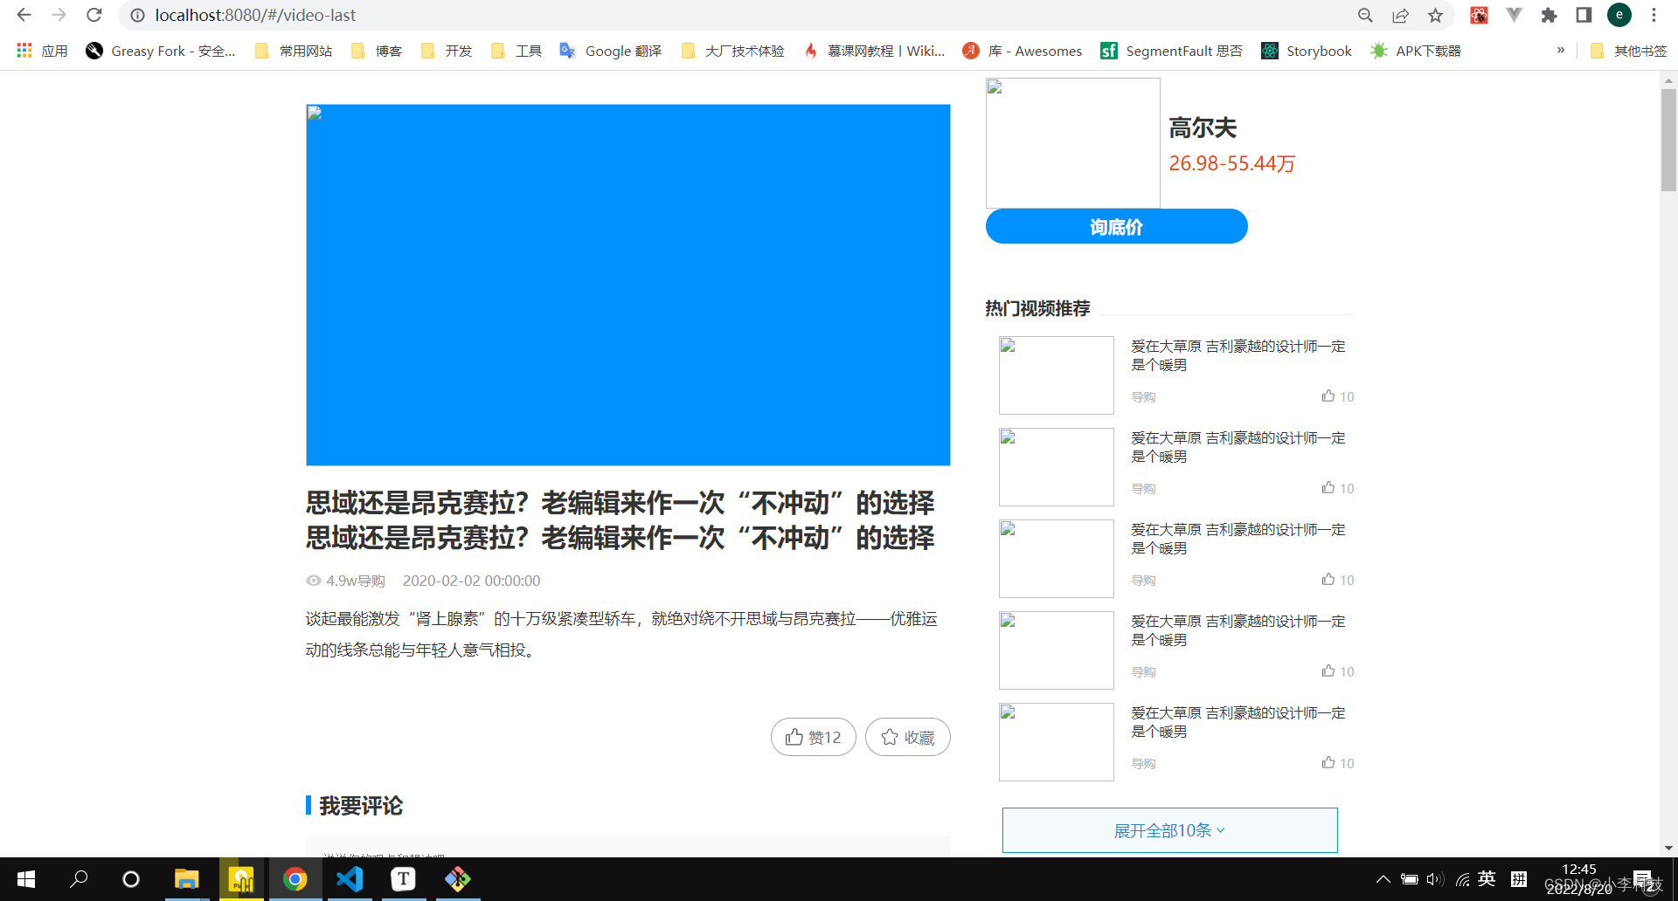Open Greasy Fork bookmark
Screen dimensions: 1678x901
click(x=160, y=51)
